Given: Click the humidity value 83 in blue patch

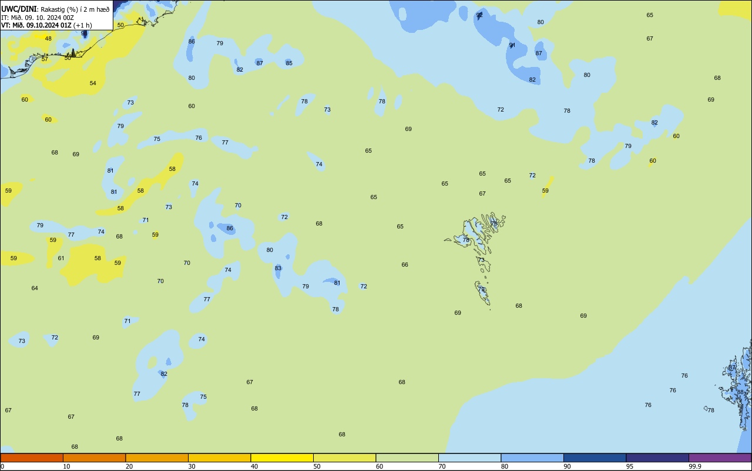Looking at the screenshot, I should tap(278, 268).
